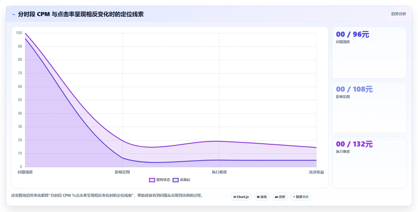Select the 00 / 108元 影响范围 card
The image size is (418, 212).
369,107
